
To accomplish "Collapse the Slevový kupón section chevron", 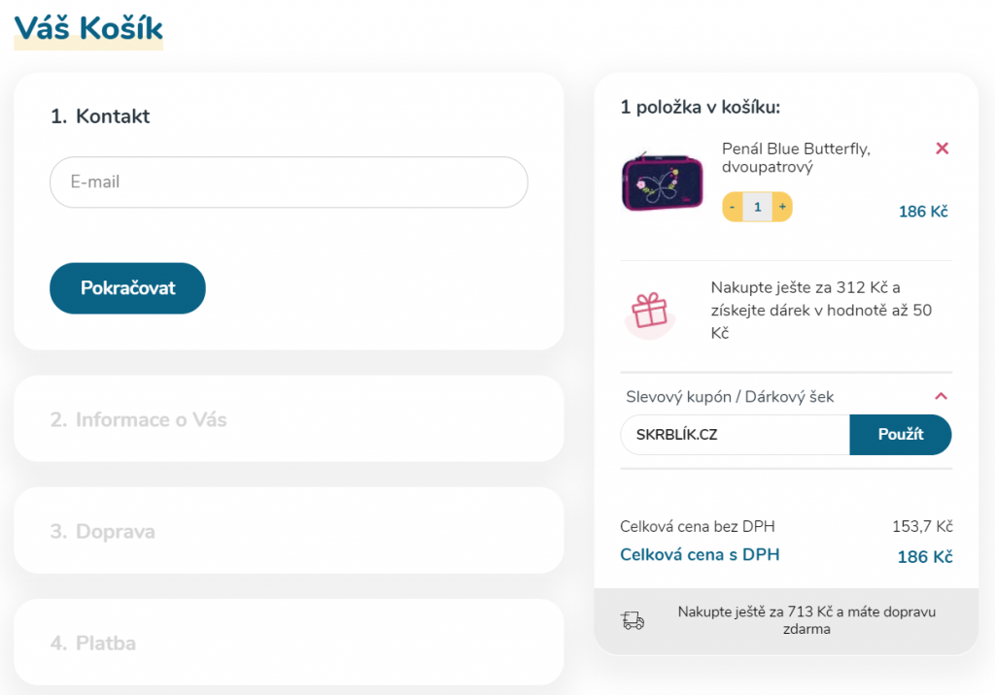I will click(941, 396).
